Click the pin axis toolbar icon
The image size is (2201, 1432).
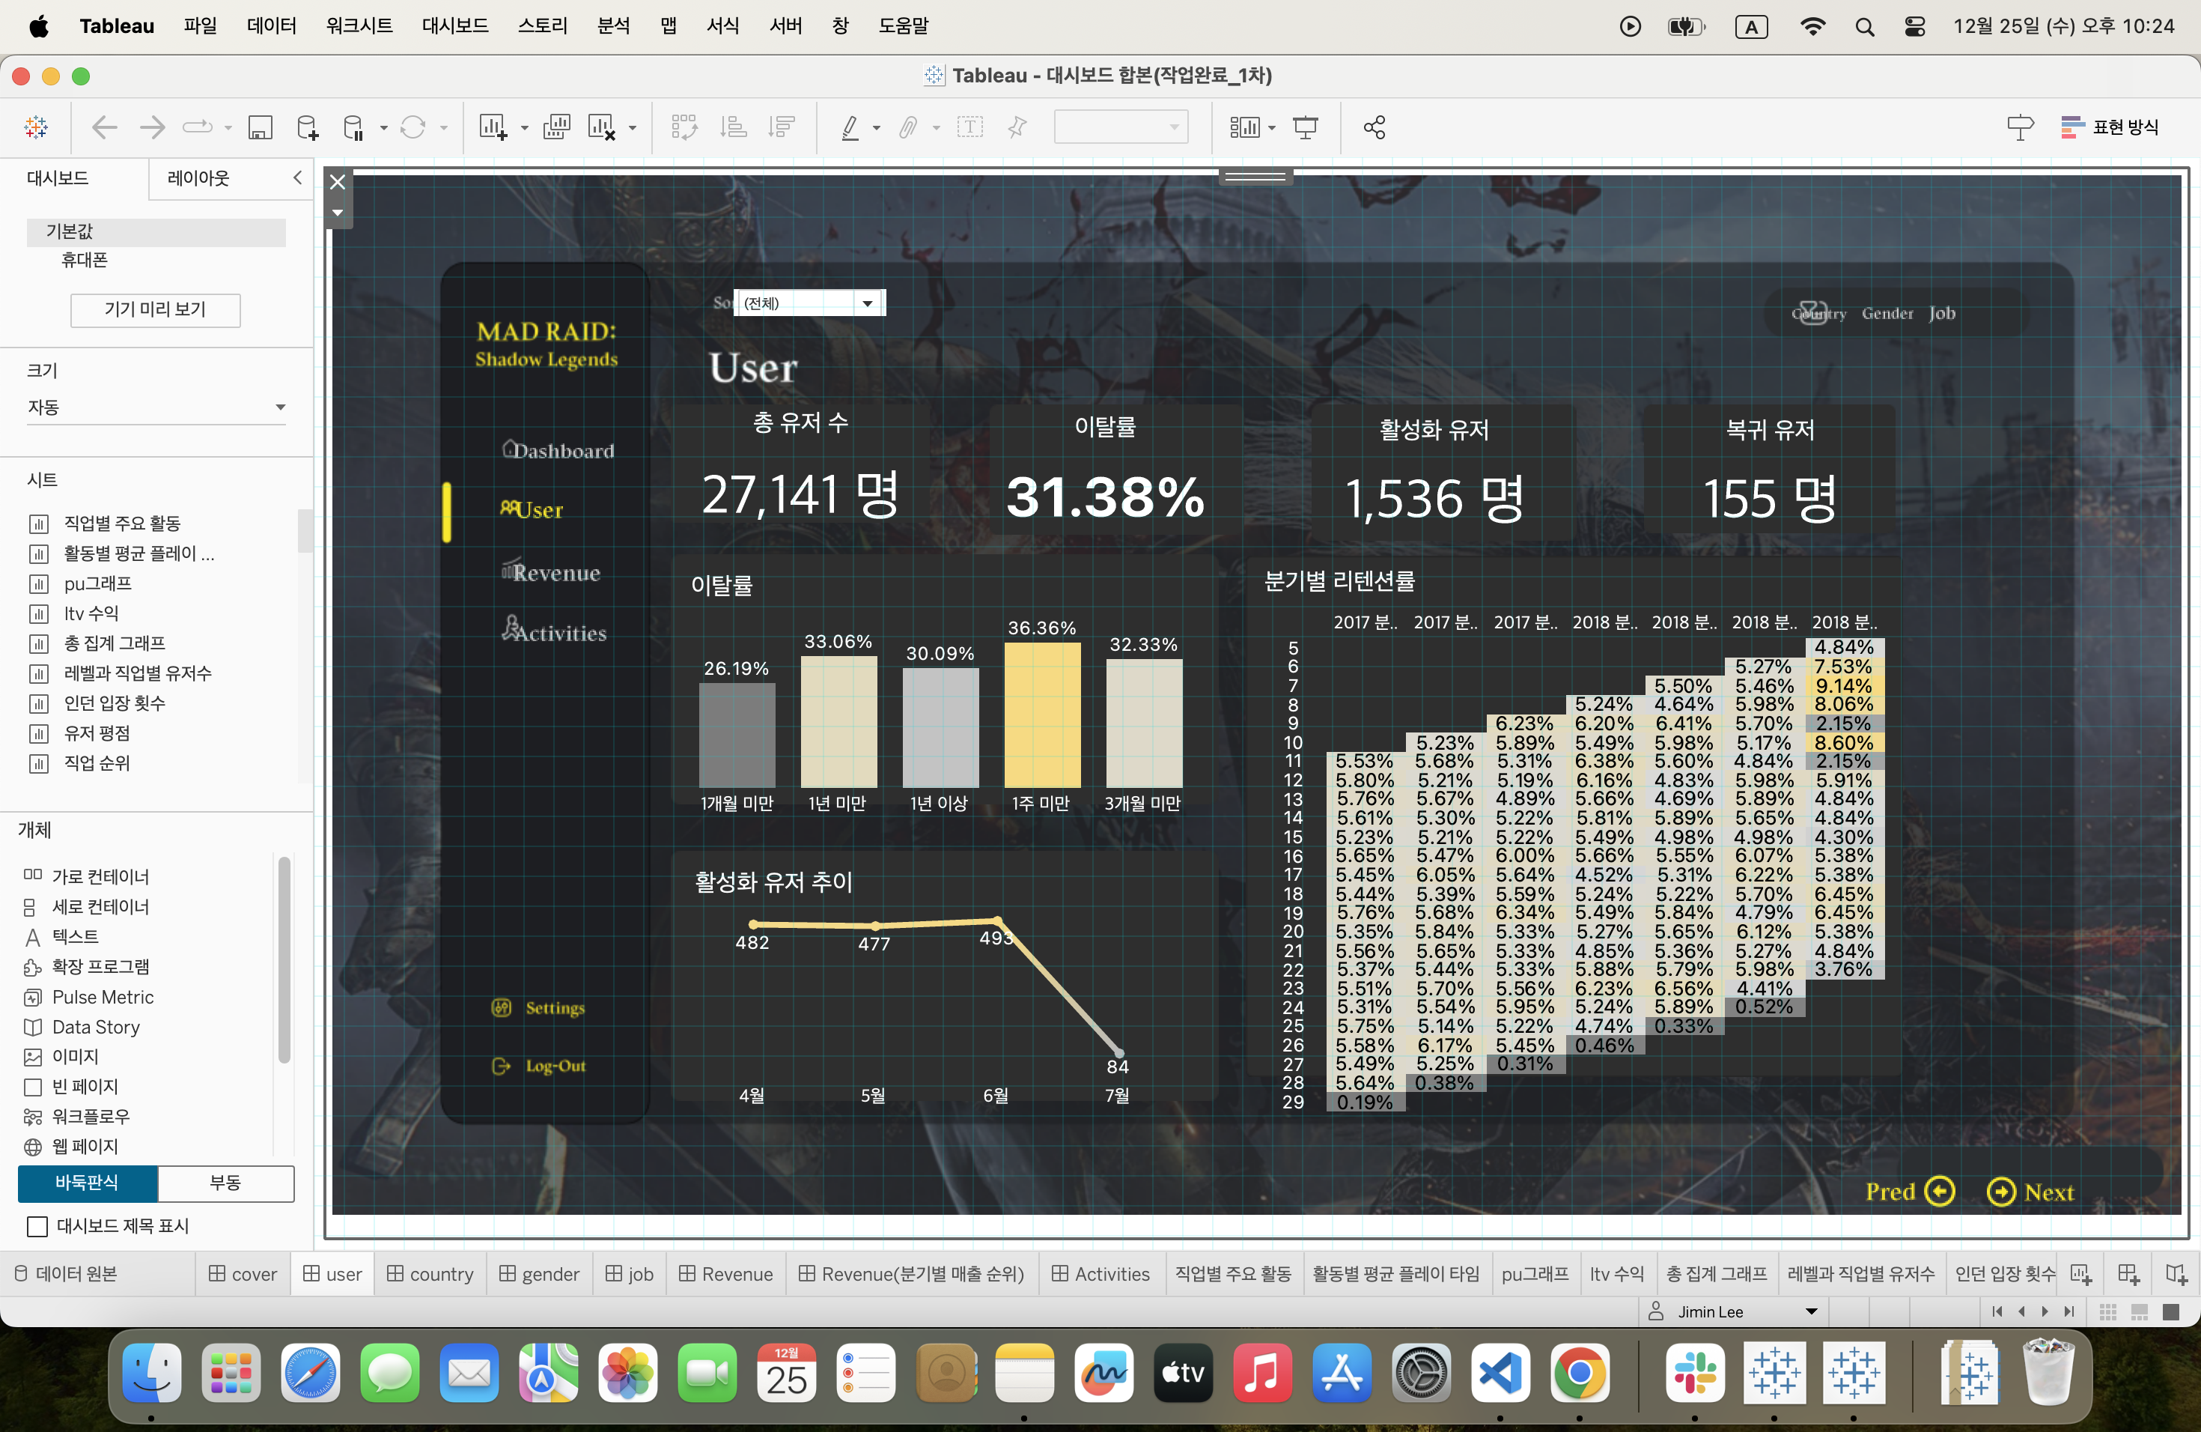tap(1017, 127)
